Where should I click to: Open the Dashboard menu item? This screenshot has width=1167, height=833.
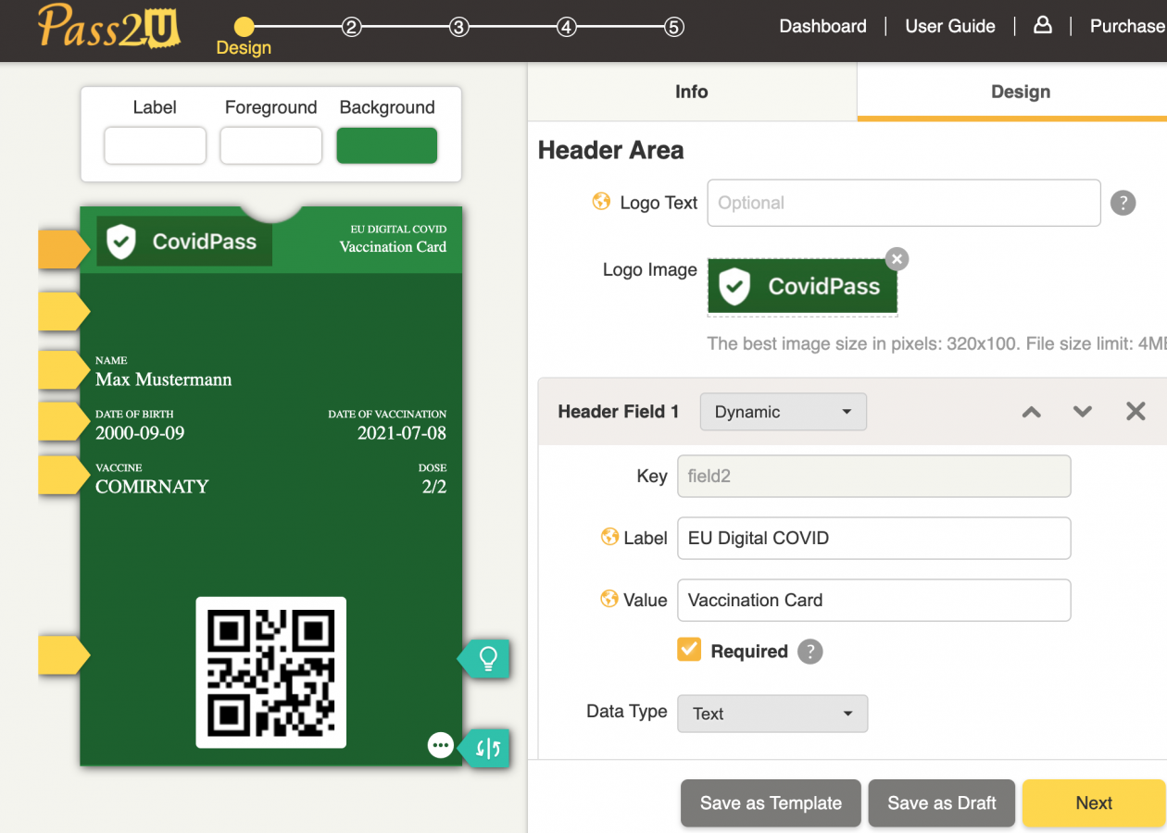(822, 26)
